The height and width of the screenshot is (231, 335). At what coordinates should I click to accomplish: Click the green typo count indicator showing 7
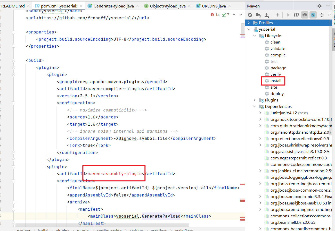click(x=226, y=15)
